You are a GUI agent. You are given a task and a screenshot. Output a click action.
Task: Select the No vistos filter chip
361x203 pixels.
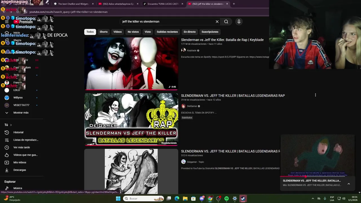(133, 32)
